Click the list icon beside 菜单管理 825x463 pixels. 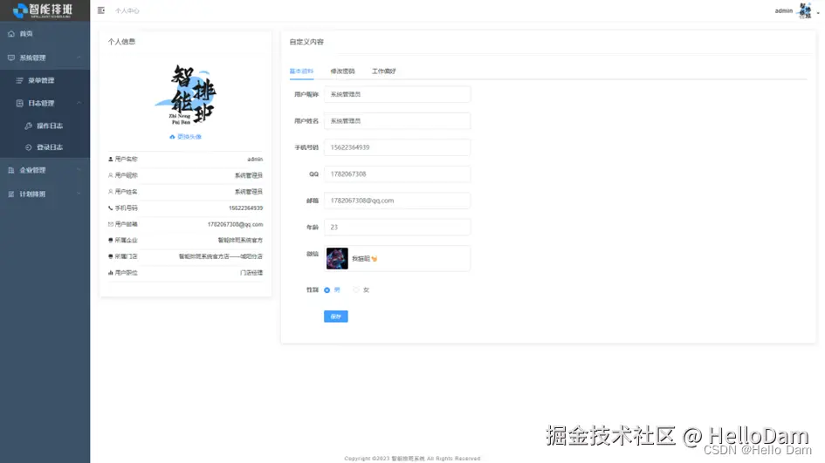tap(19, 80)
